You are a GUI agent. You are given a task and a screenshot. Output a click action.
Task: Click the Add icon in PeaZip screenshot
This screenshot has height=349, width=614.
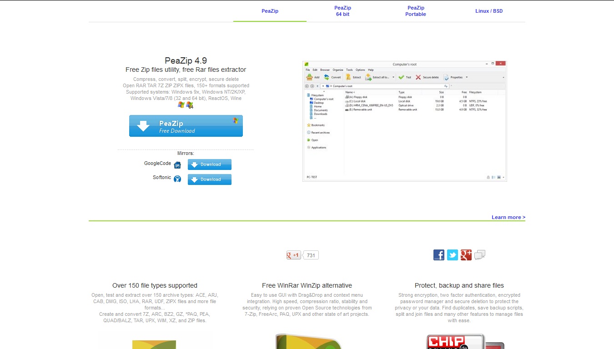pos(309,77)
